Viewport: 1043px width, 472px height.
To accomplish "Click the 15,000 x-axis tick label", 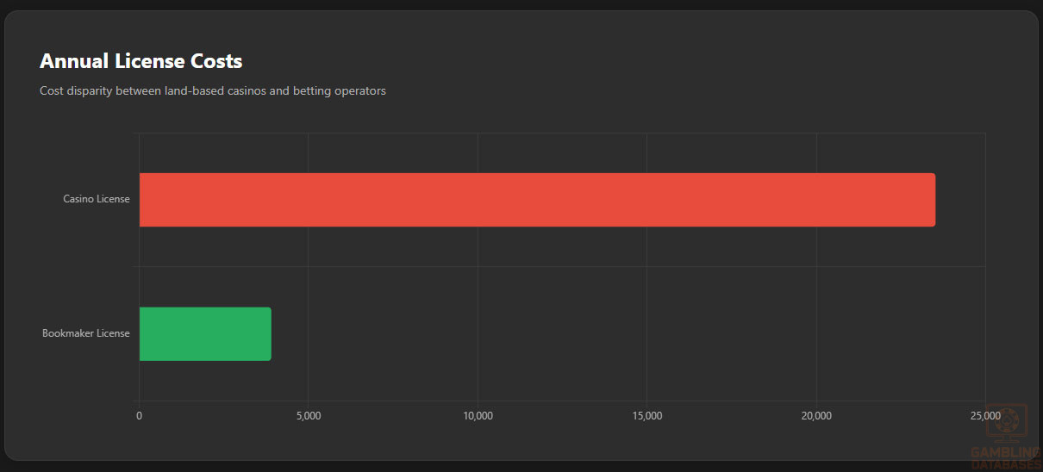I will pos(646,416).
